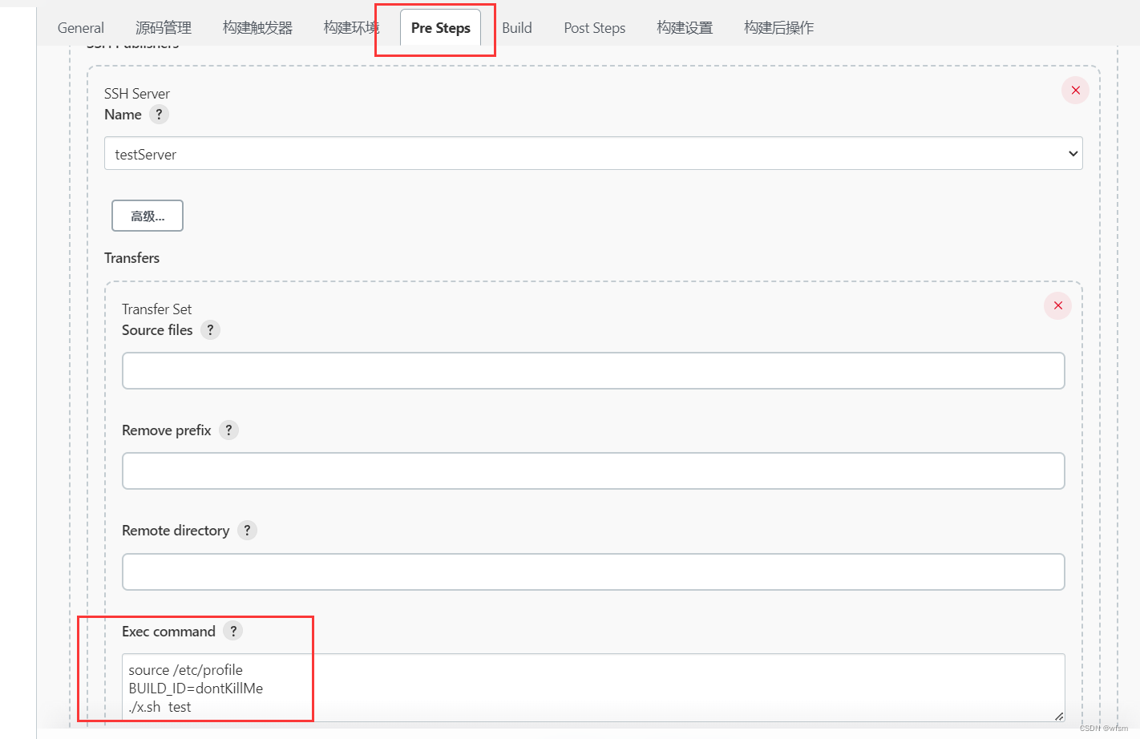Select the Pre Steps tab
Image resolution: width=1140 pixels, height=739 pixels.
click(440, 28)
